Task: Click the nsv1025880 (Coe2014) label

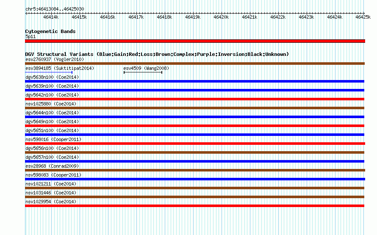Action: [51, 104]
